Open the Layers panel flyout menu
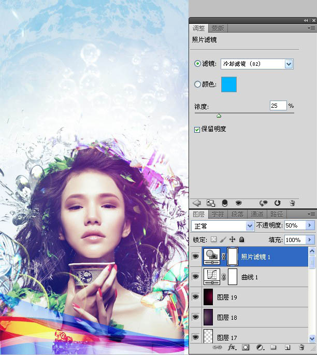The width and height of the screenshot is (317, 355). (x=312, y=214)
